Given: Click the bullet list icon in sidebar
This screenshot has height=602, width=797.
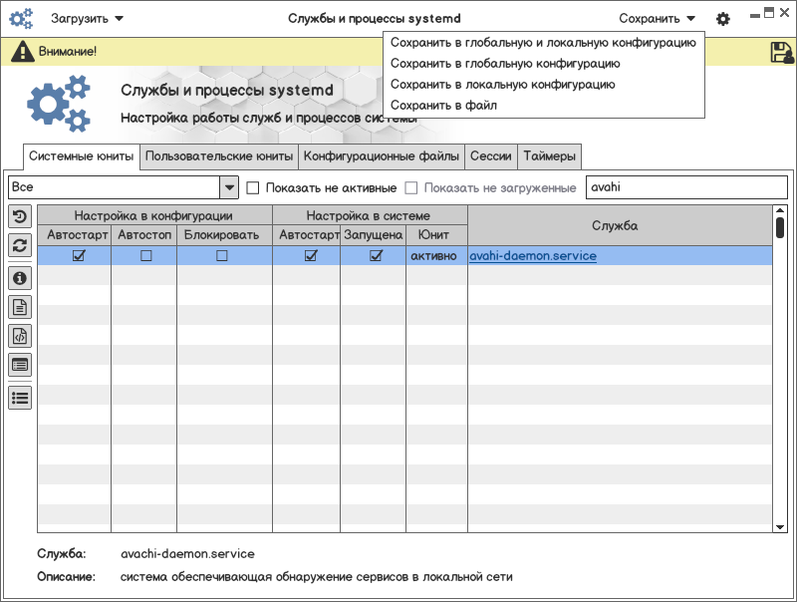Looking at the screenshot, I should (x=20, y=397).
